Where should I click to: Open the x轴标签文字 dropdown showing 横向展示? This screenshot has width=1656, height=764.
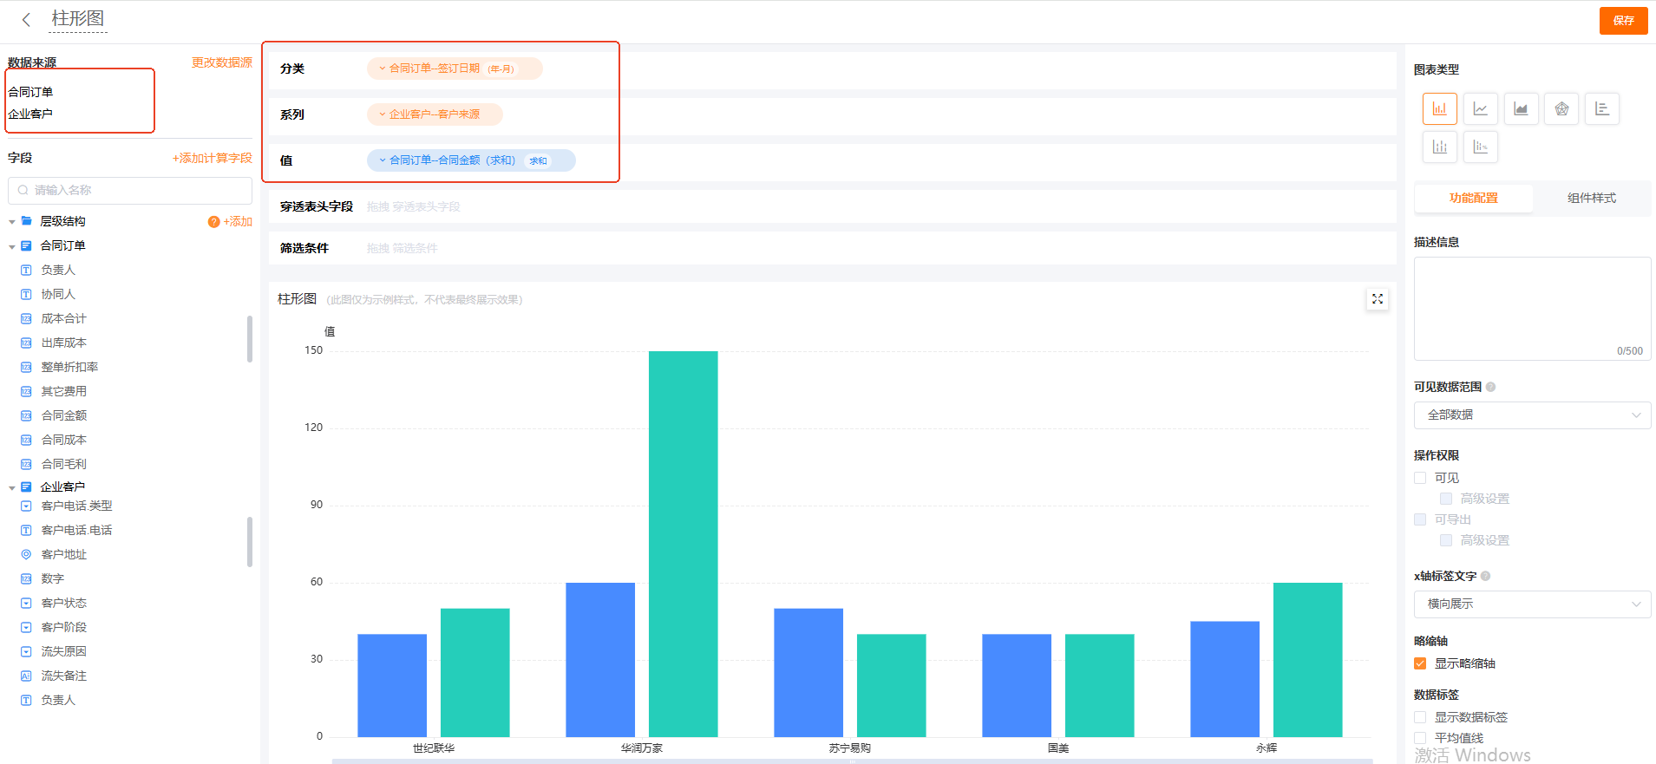click(1532, 604)
